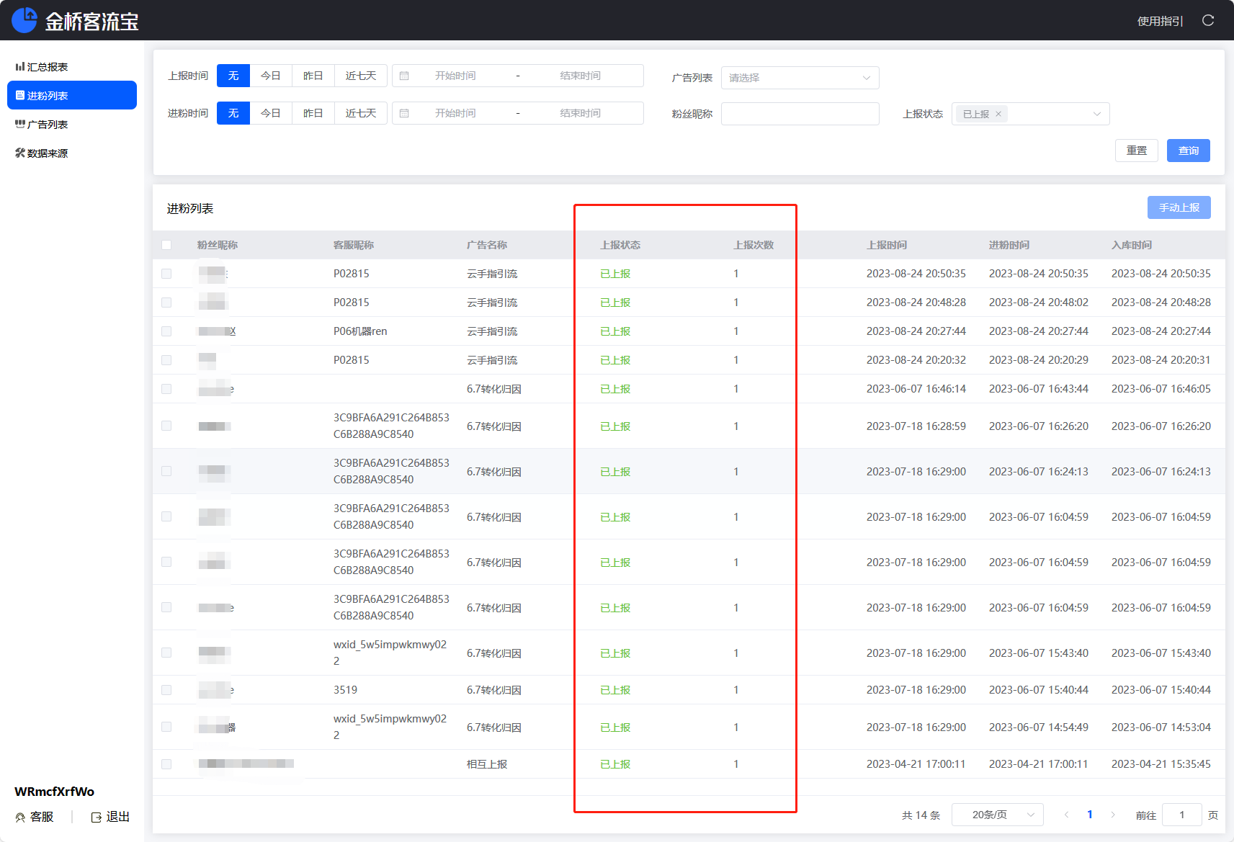Select the checkbox for the 相互上报 row

(x=166, y=764)
